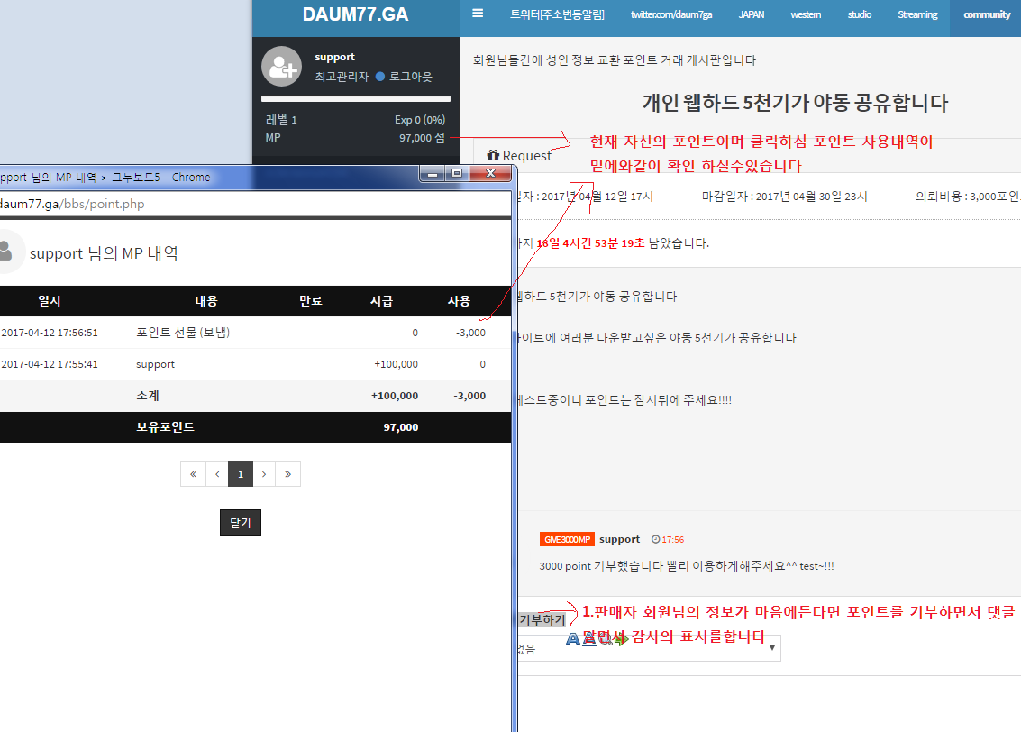Click the 'support 님의 MP 내역' popup heading
The width and height of the screenshot is (1021, 732).
coord(105,252)
